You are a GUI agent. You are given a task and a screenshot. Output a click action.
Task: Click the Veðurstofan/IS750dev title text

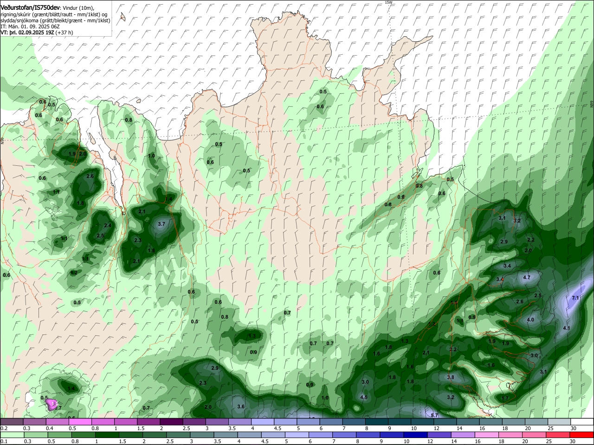30,8
